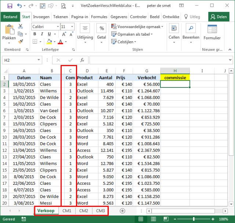This screenshot has height=223, width=235.
Task: Open Opmaken als tabel dropdown
Action: tap(132, 34)
